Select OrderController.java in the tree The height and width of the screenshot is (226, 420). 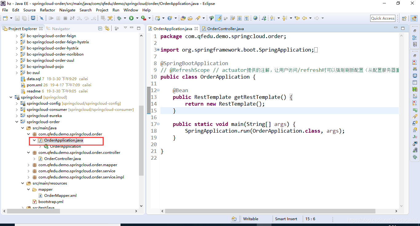click(x=62, y=159)
